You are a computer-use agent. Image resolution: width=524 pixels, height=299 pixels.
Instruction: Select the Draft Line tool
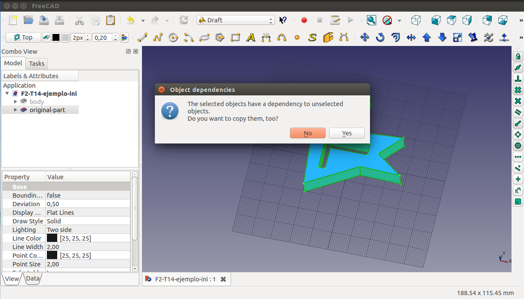142,38
